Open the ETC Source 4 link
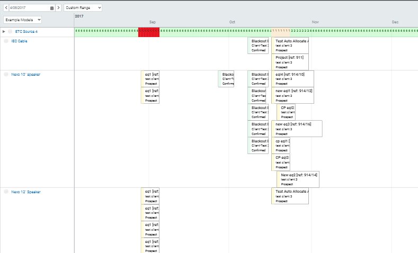 tap(26, 31)
